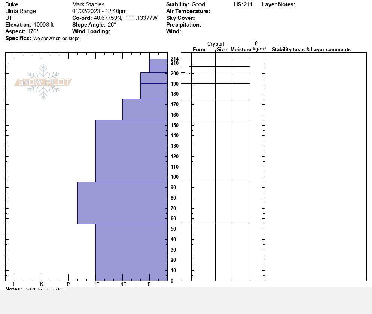Click the "170" depth label

tap(175, 105)
